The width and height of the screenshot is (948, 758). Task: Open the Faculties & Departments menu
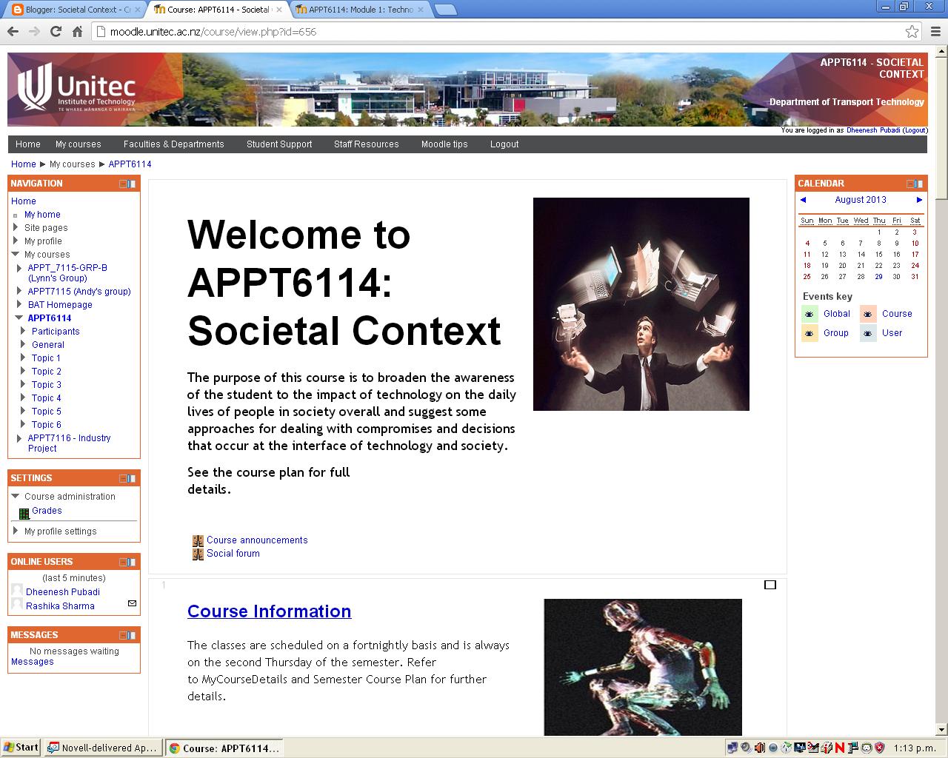(173, 144)
